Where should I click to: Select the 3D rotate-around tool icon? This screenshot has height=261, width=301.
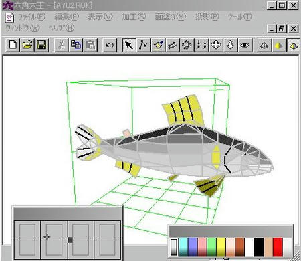pos(187,45)
